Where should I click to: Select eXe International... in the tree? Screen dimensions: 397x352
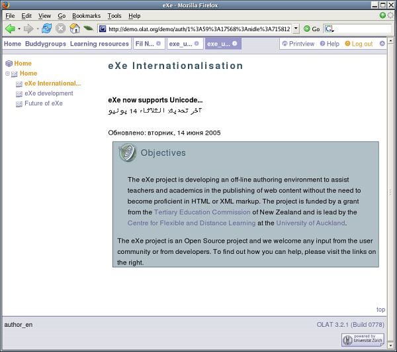pos(53,83)
